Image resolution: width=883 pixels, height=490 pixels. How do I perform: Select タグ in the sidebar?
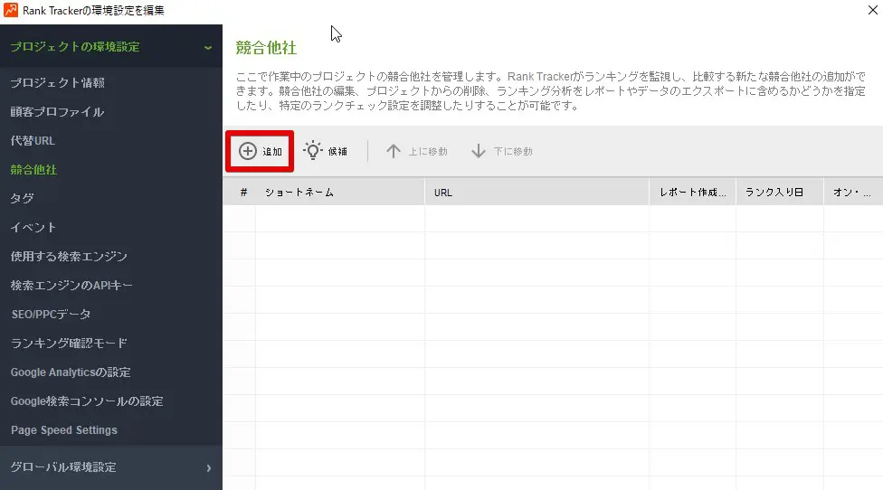[x=22, y=199]
